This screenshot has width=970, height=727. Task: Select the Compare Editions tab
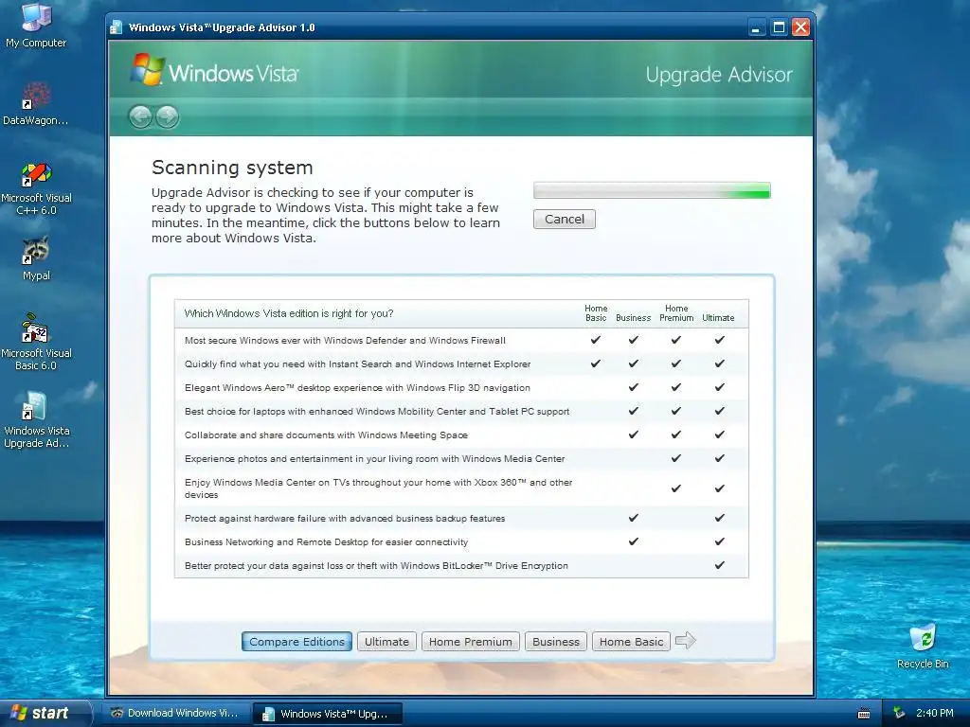[296, 642]
